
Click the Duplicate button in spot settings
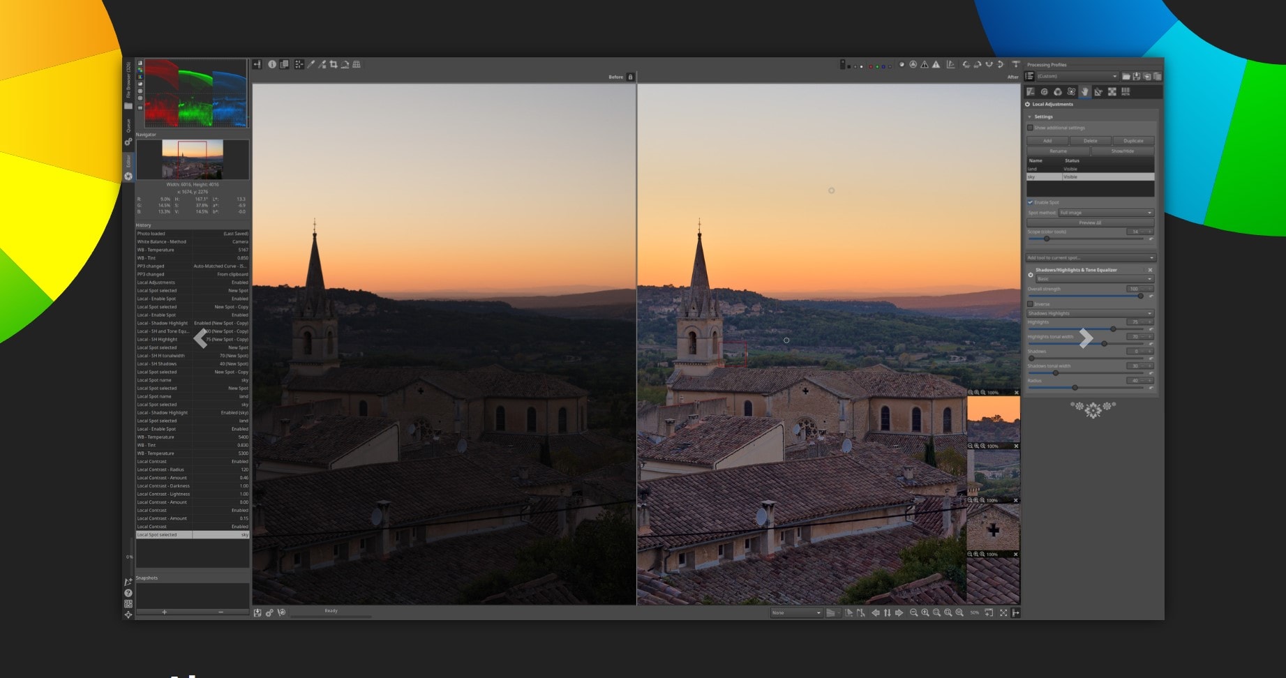click(x=1134, y=140)
